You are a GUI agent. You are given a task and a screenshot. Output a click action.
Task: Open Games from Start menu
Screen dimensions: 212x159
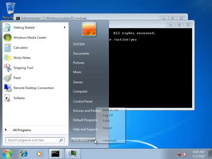(78, 82)
